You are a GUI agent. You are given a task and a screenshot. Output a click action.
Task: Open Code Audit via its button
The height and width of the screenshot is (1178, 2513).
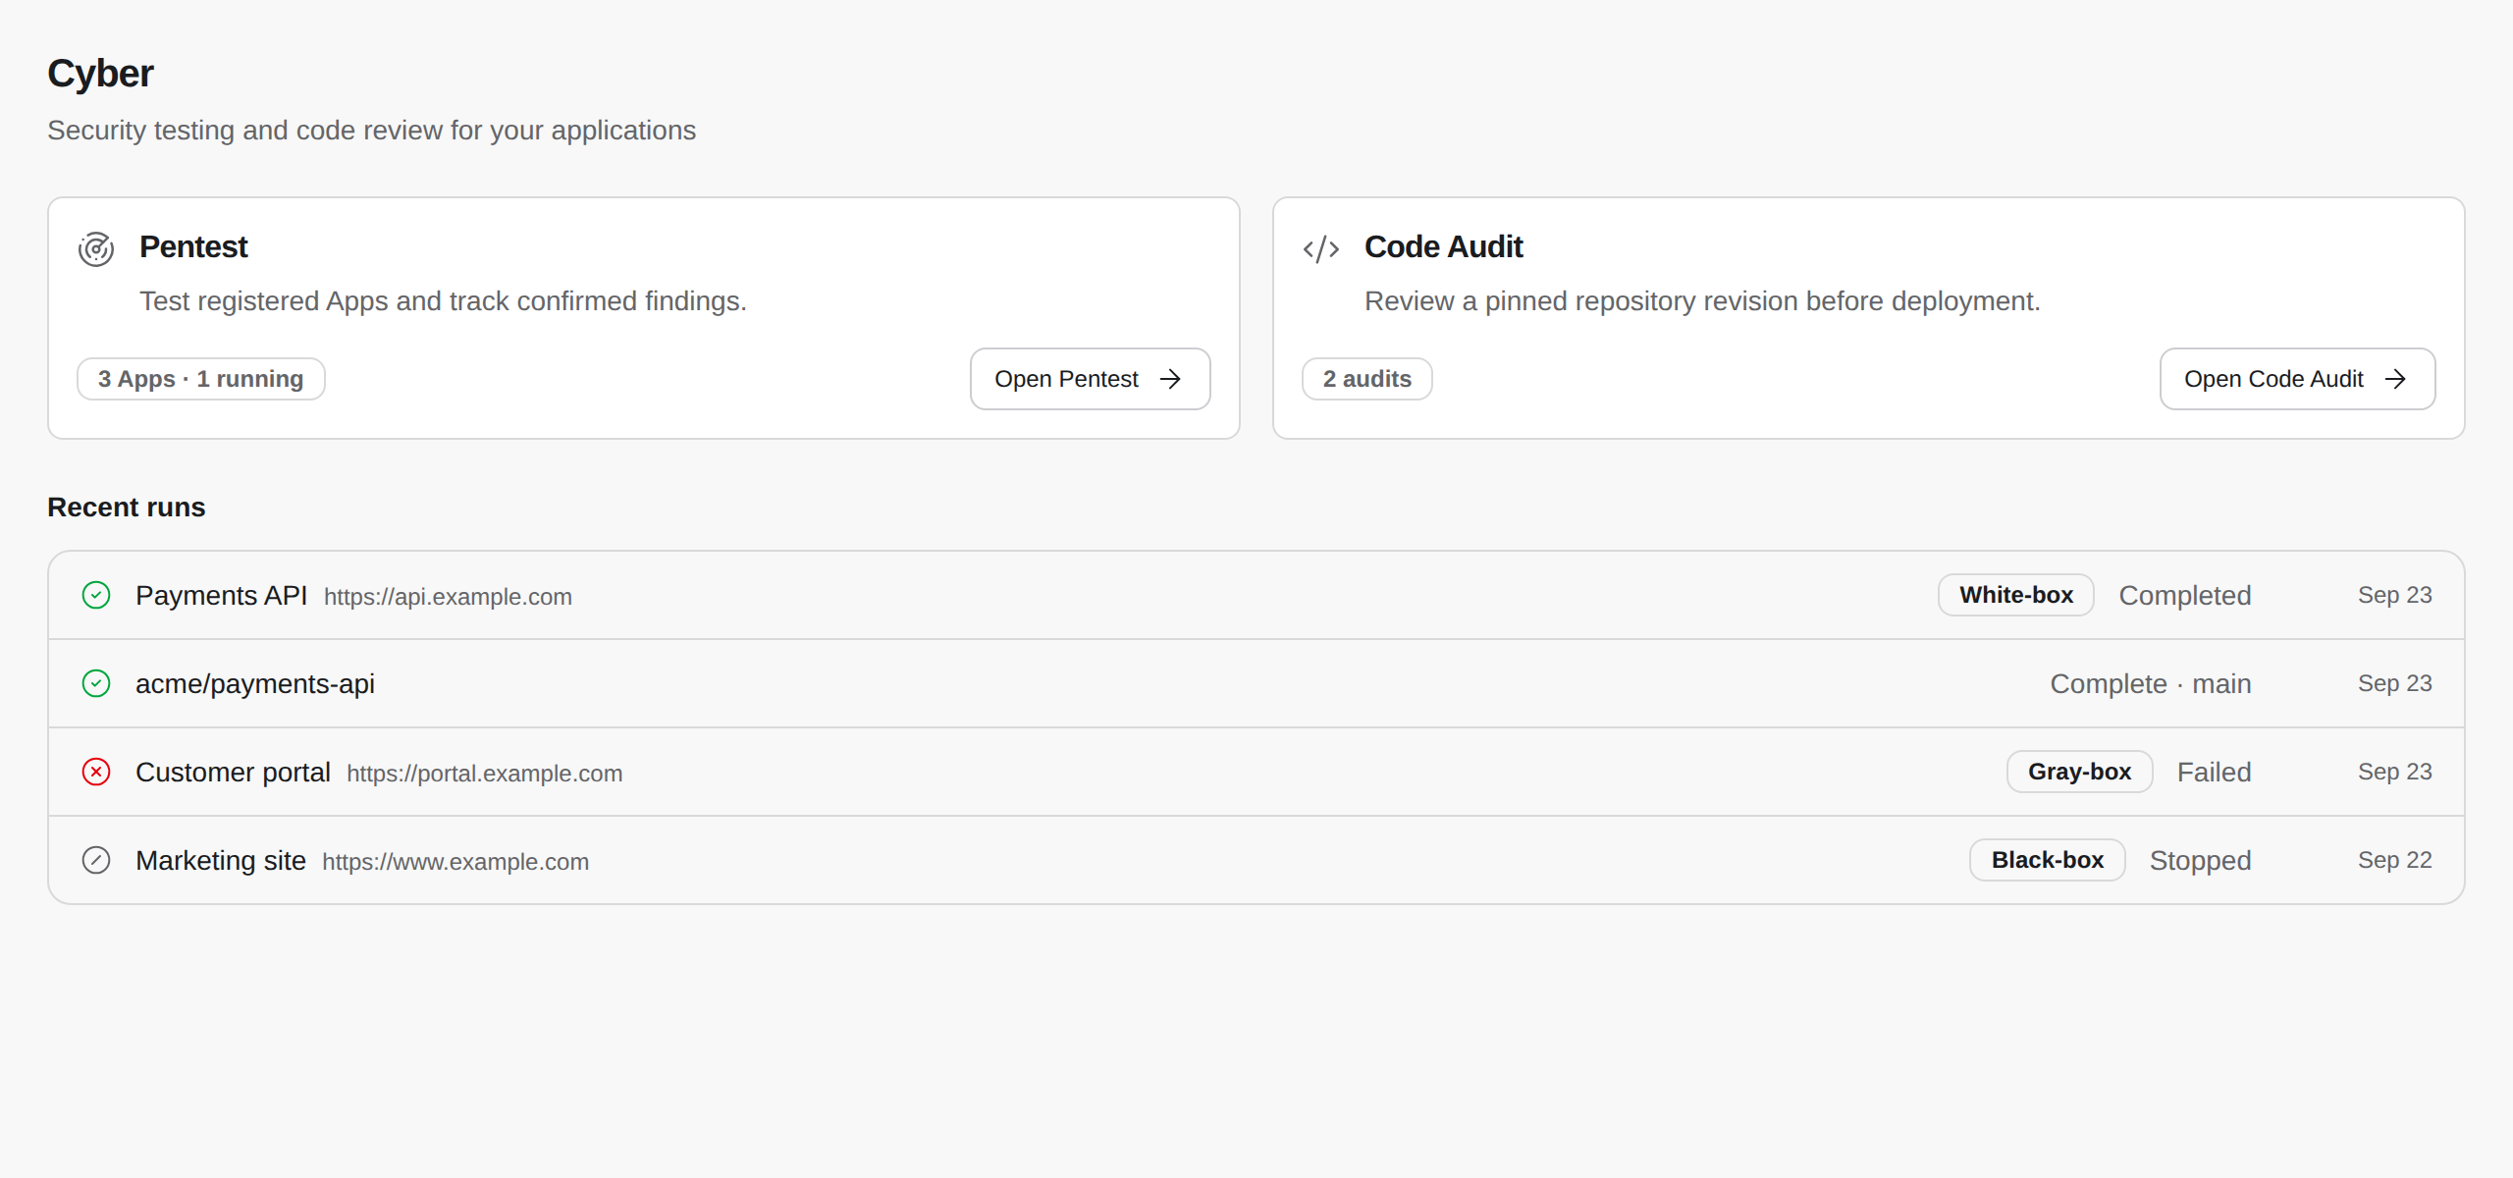[x=2297, y=379]
